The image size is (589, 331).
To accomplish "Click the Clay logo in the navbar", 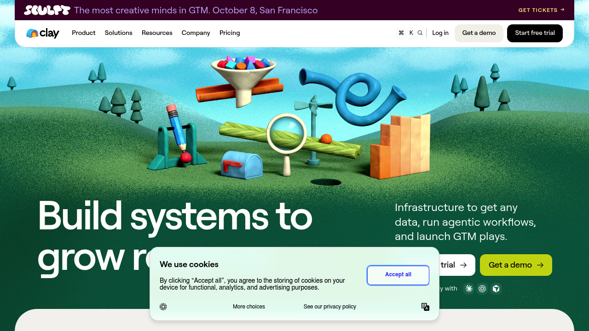I will point(43,33).
